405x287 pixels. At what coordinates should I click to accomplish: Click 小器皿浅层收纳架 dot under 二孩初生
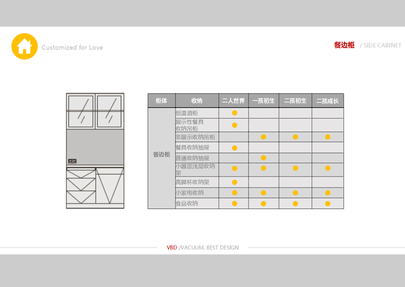[x=295, y=168]
